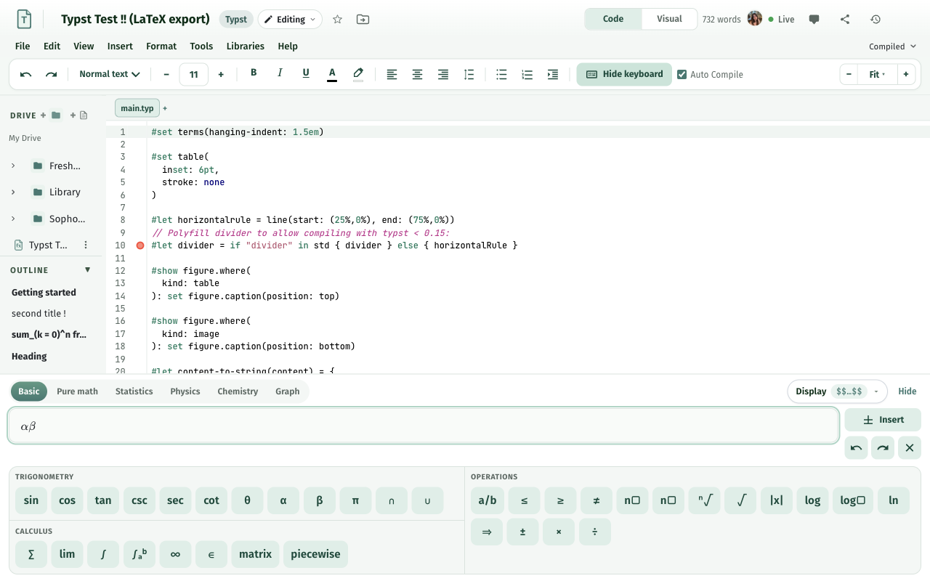The image size is (930, 581).
Task: Open the line spacing options
Action: point(469,74)
